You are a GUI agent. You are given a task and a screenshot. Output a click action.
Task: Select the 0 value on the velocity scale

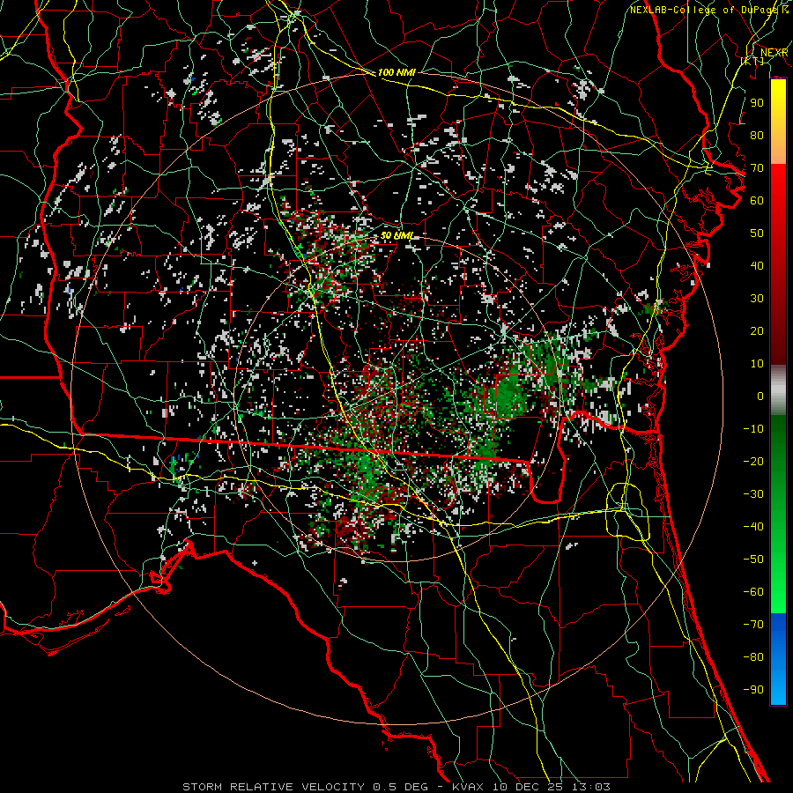760,396
